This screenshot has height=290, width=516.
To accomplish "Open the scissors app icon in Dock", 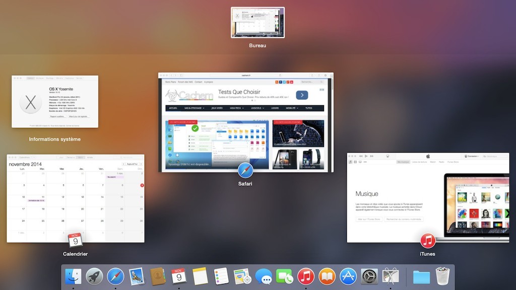I will (x=391, y=276).
